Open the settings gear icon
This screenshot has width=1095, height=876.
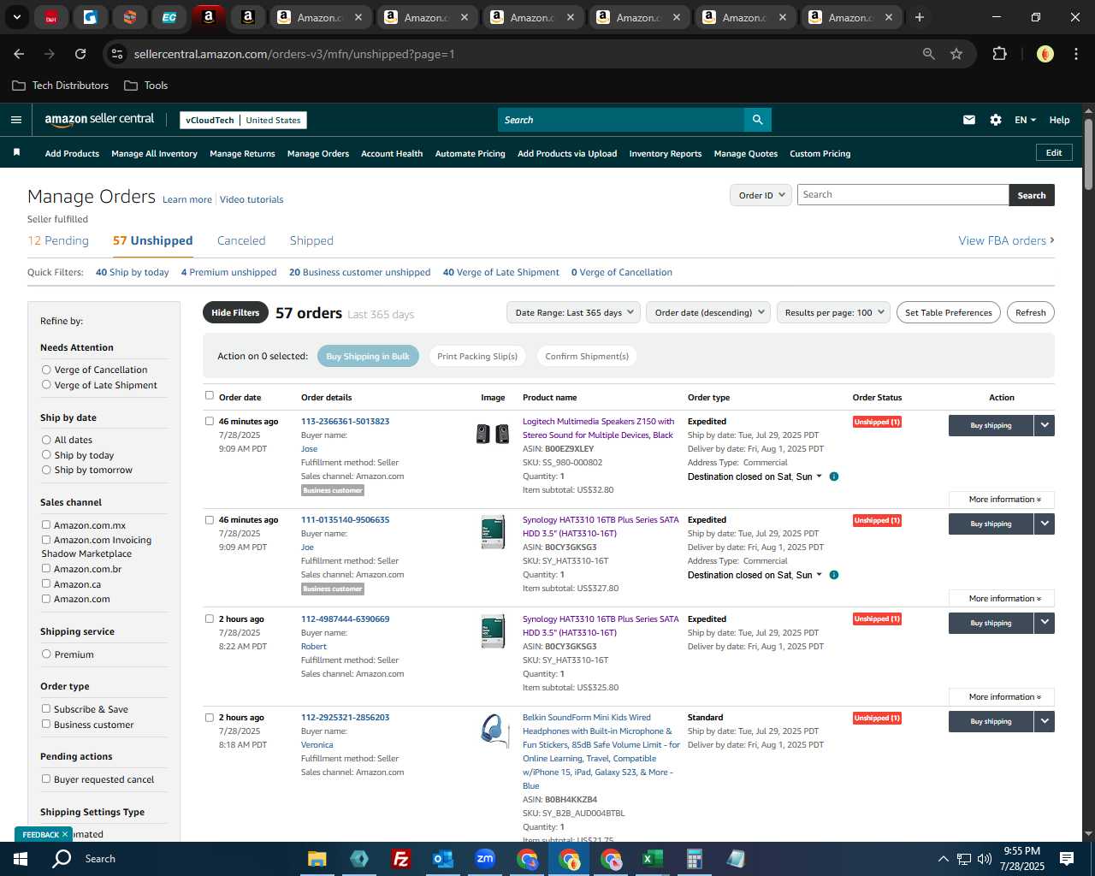click(995, 120)
